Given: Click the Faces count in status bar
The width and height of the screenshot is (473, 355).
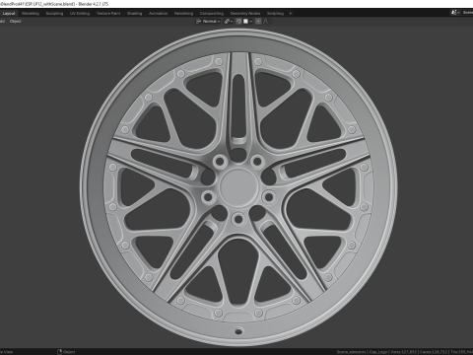Looking at the screenshot, I should [434, 352].
